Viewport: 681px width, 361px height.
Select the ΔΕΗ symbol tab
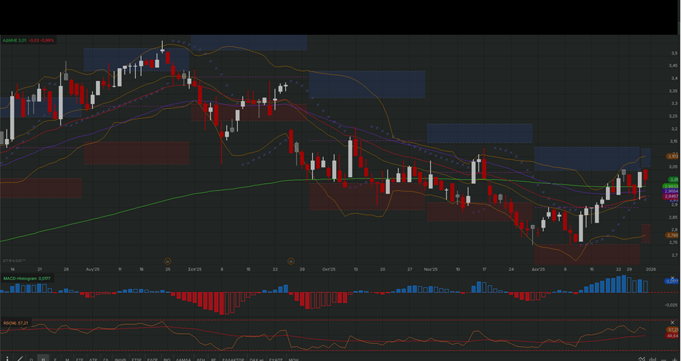pos(200,359)
